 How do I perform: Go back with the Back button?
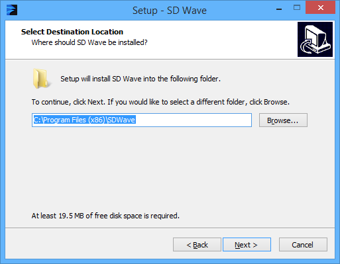point(197,244)
